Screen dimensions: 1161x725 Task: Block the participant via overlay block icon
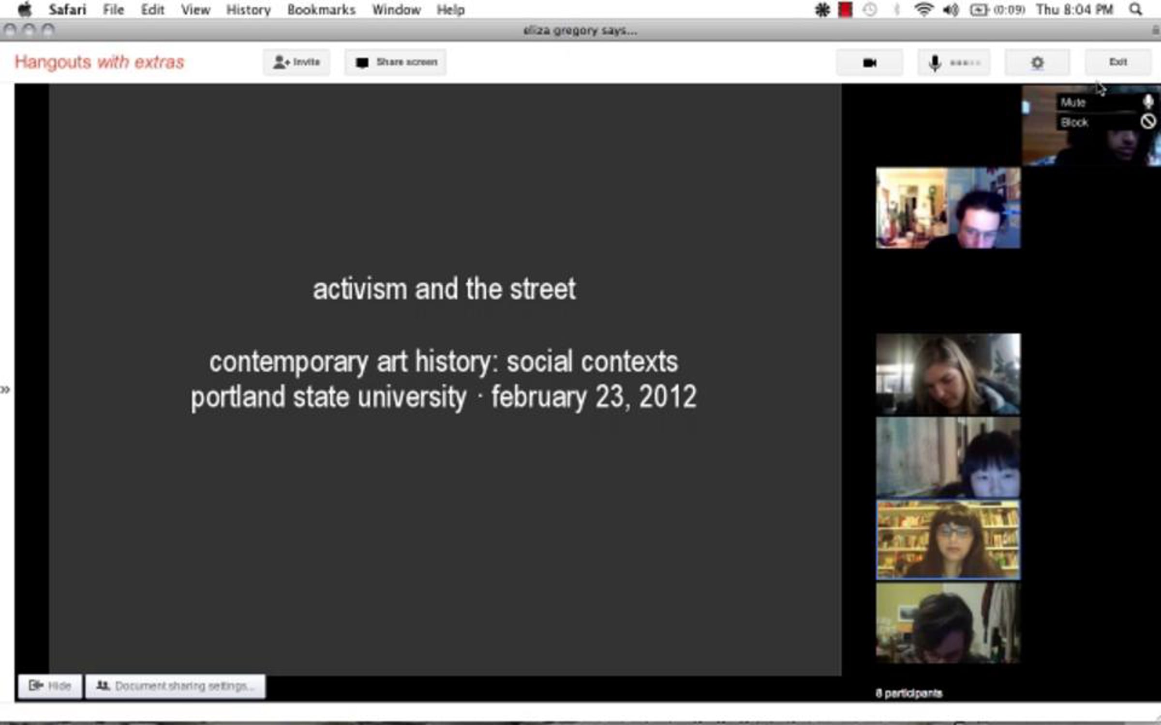coord(1147,121)
